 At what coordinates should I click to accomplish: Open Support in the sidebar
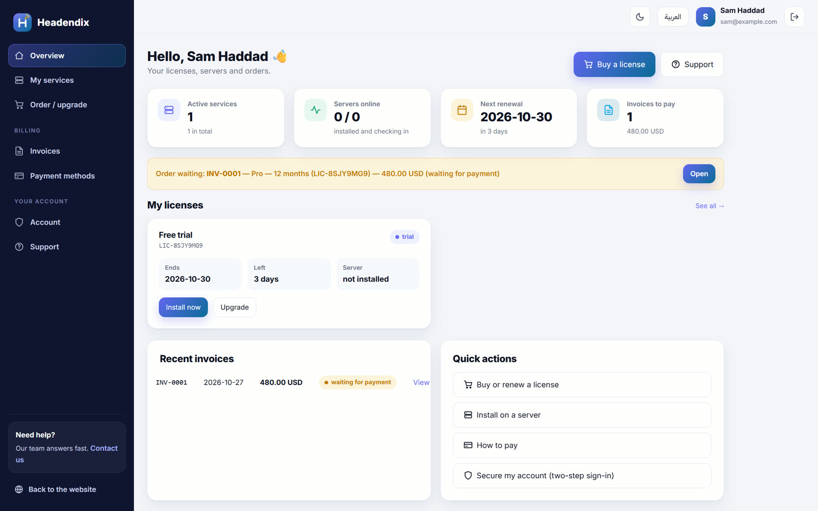tap(67, 247)
